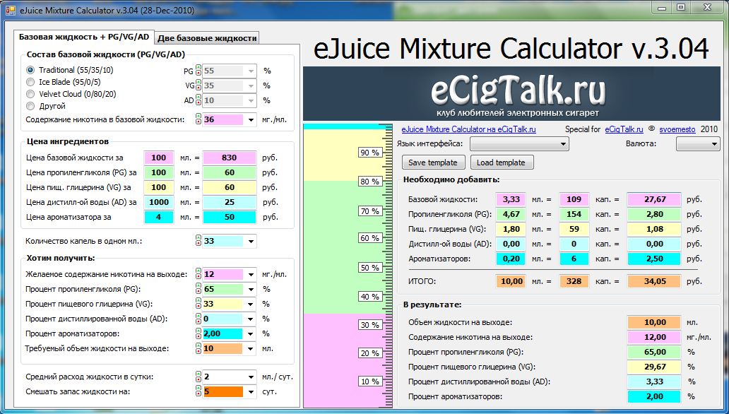Open the eJuice Mixture Calculator на eCigTalk.ru link
This screenshot has width=729, height=414.
468,130
